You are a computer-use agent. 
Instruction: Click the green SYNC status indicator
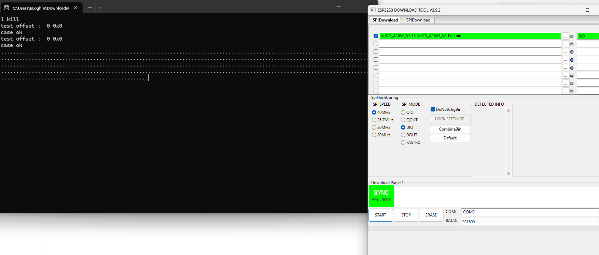tap(381, 196)
